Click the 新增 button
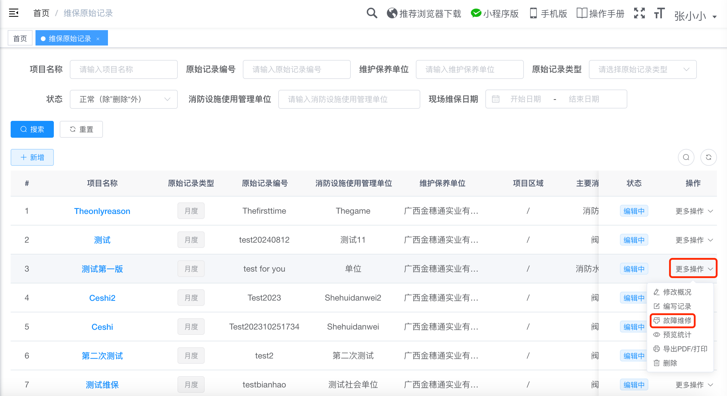The width and height of the screenshot is (727, 396). pos(32,157)
